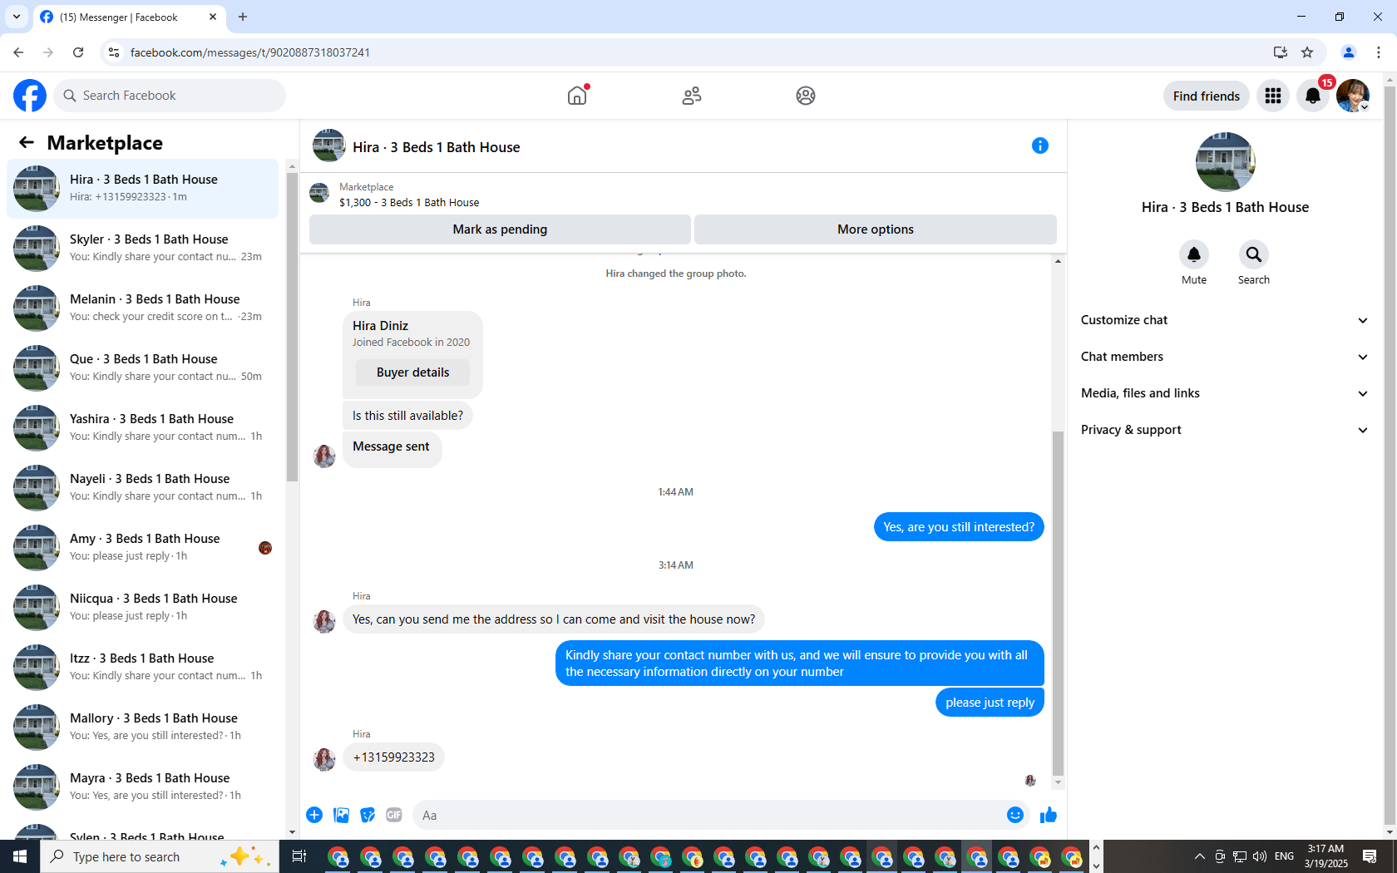Viewport: 1397px width, 873px height.
Task: Open the Itzz 3 Beds conversation
Action: (143, 668)
